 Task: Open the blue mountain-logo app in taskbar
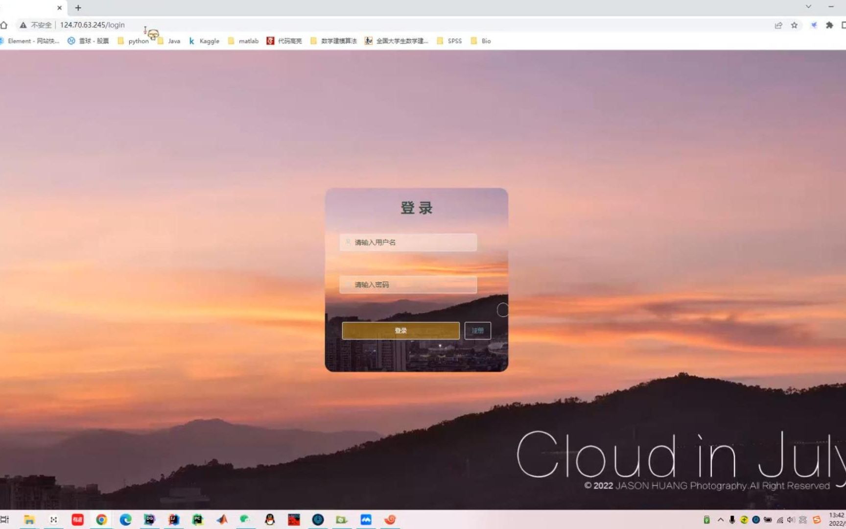[366, 520]
